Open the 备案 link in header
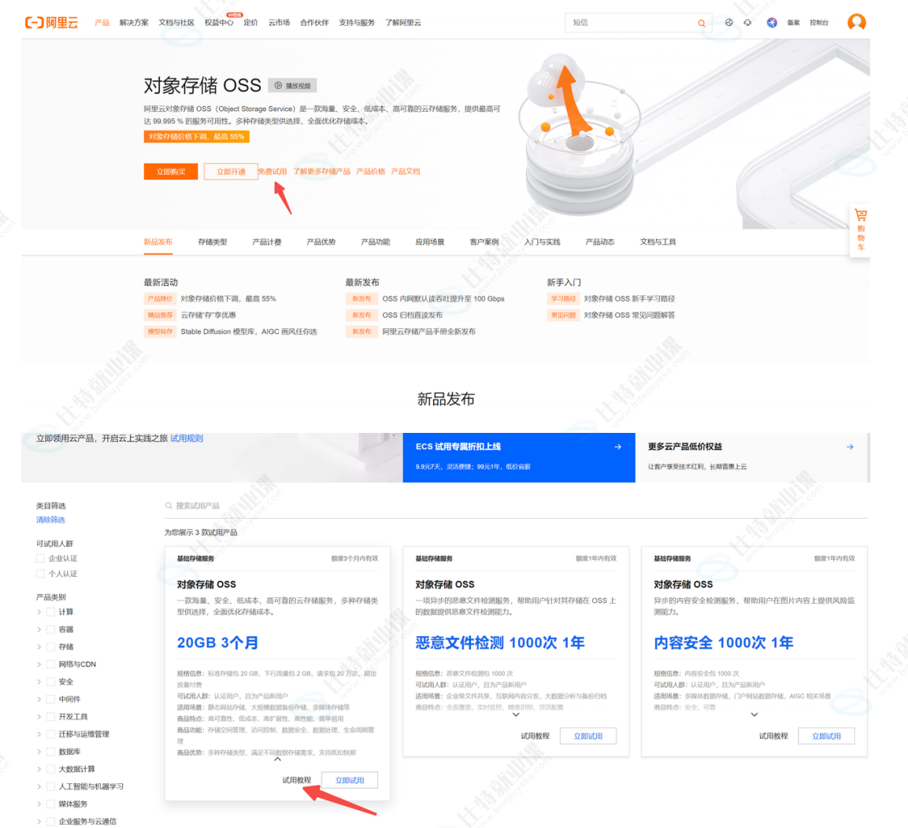Viewport: 908px width, 828px height. click(793, 23)
